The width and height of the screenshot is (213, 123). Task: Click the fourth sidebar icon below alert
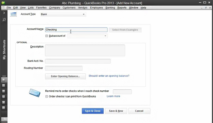[3, 96]
